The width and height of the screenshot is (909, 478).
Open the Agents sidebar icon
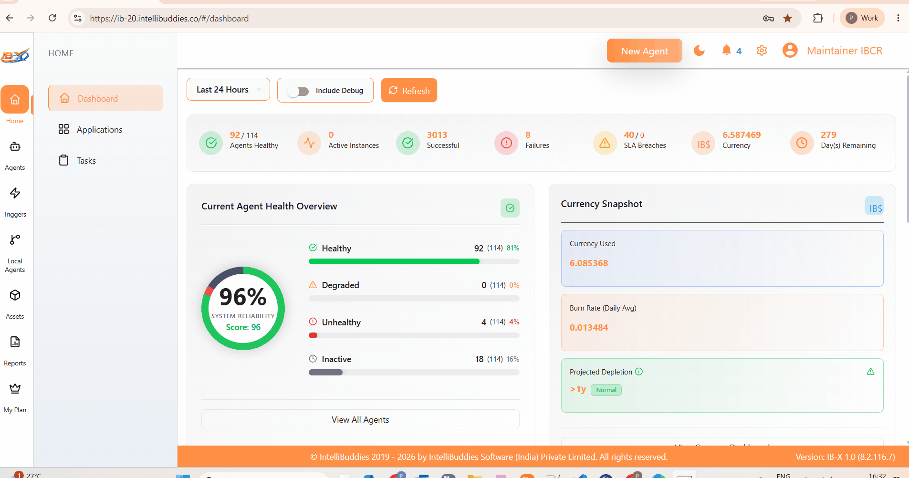coord(15,146)
